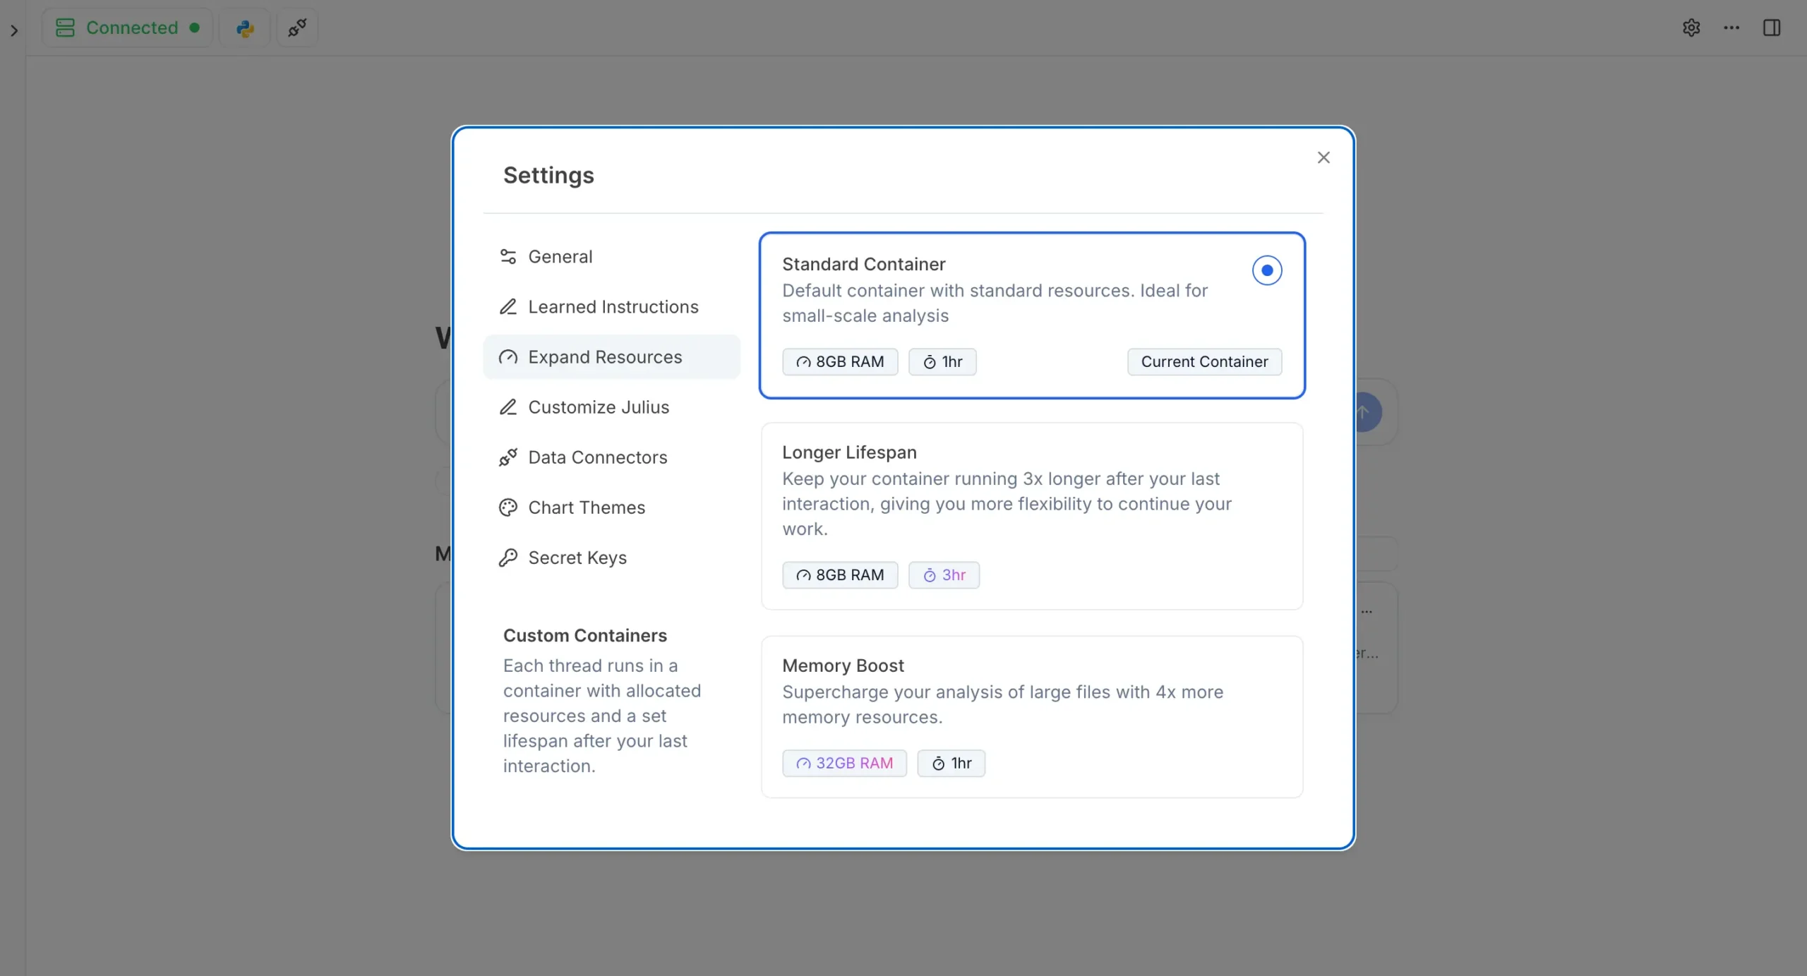Click the Secret Keys key icon
This screenshot has height=976, width=1807.
coord(508,558)
